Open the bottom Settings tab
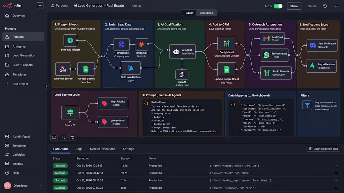The image size is (344, 193). [x=128, y=149]
